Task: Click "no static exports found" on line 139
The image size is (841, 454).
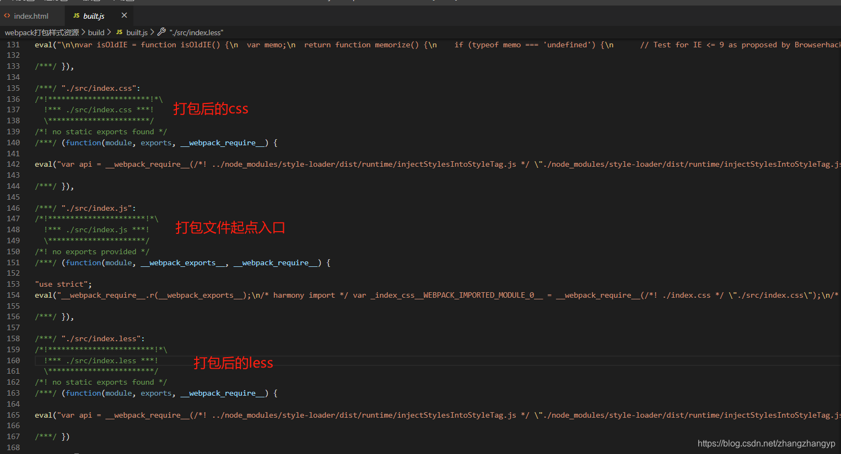Action: click(103, 132)
